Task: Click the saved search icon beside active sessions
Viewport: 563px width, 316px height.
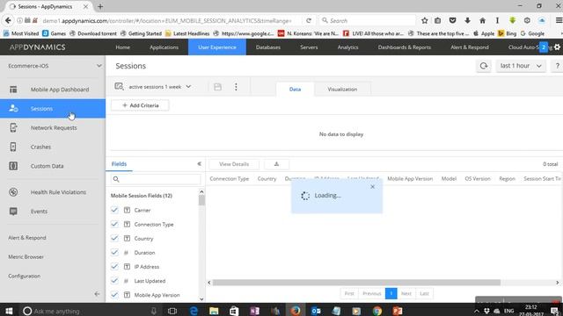Action: [x=119, y=87]
